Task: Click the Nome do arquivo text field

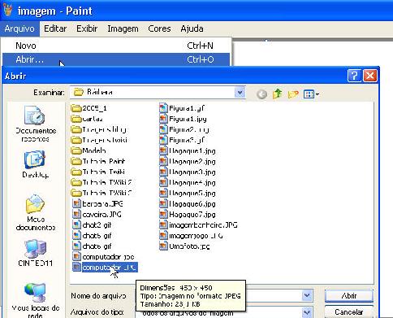Action: click(x=223, y=295)
